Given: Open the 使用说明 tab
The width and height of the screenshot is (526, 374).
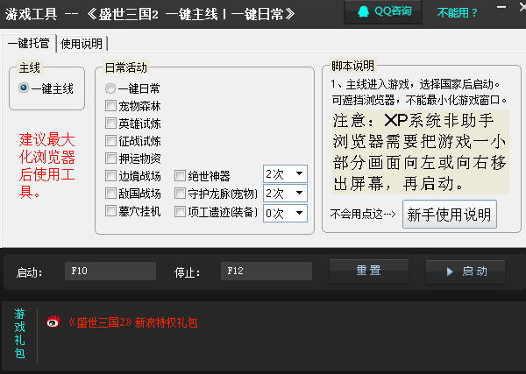Looking at the screenshot, I should [x=82, y=44].
